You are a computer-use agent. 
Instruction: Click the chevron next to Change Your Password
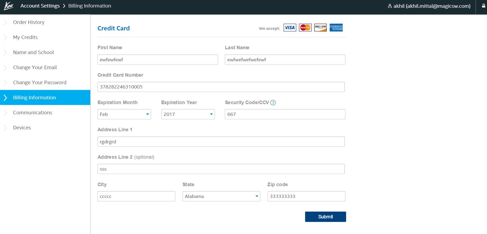[5, 83]
